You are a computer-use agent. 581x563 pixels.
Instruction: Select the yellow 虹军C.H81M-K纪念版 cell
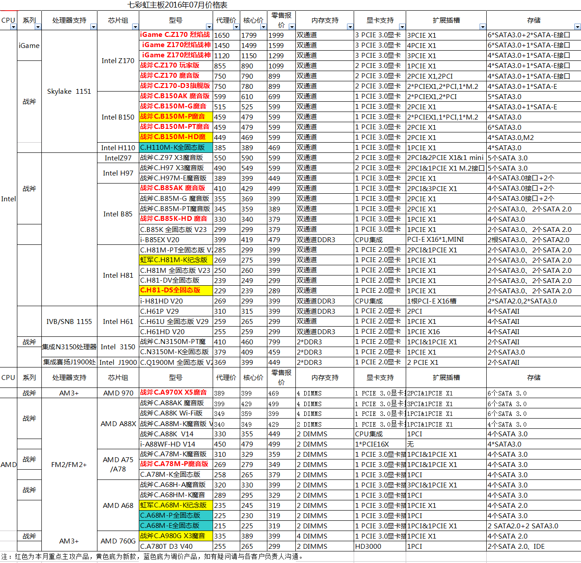click(x=176, y=260)
